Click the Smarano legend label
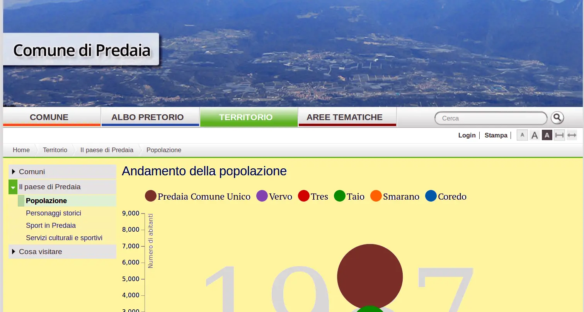This screenshot has height=312, width=584. click(401, 197)
